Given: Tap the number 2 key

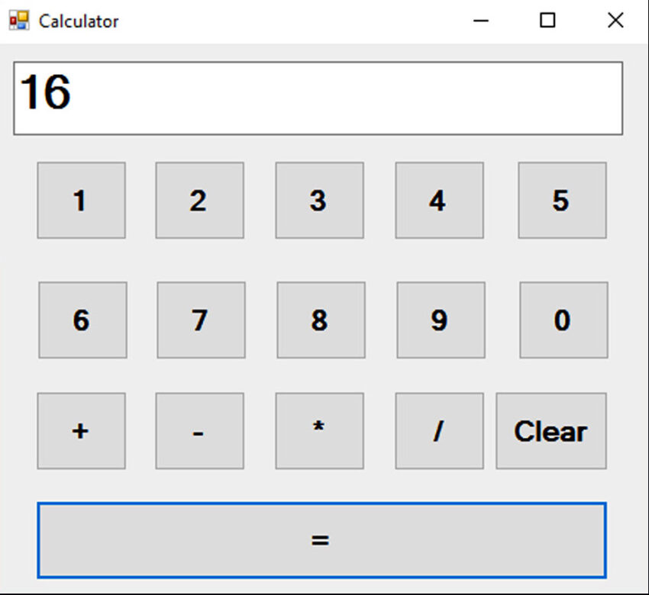Looking at the screenshot, I should (199, 200).
